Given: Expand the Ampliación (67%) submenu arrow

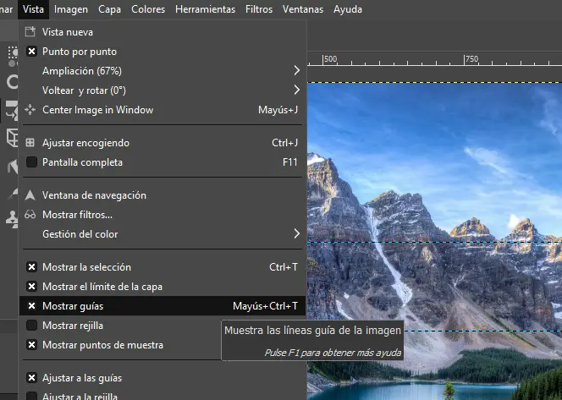Looking at the screenshot, I should [x=297, y=70].
